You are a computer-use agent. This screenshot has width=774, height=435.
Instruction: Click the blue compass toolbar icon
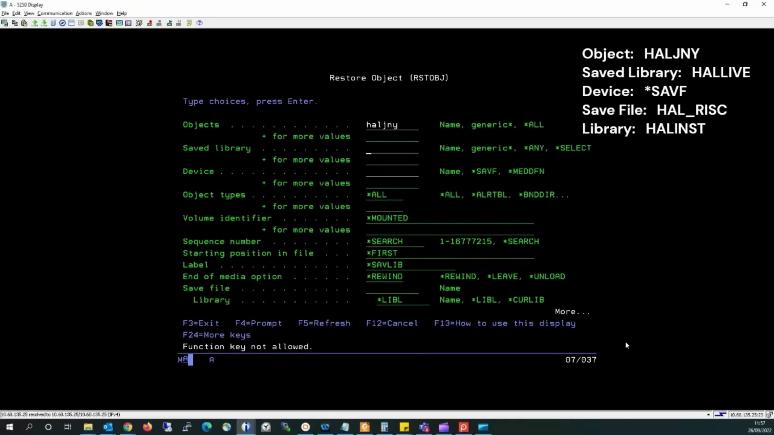pyautogui.click(x=62, y=23)
